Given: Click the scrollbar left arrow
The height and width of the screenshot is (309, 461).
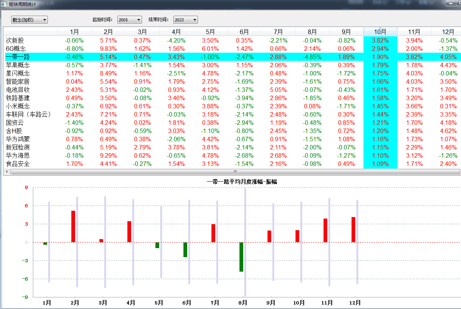Looking at the screenshot, I should (6, 172).
